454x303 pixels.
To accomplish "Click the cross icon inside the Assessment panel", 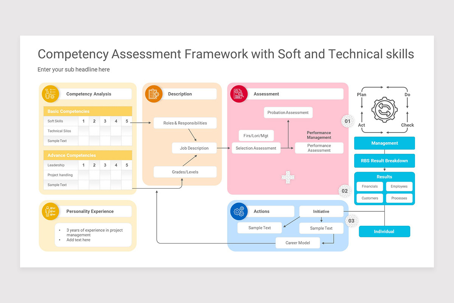I will [288, 177].
